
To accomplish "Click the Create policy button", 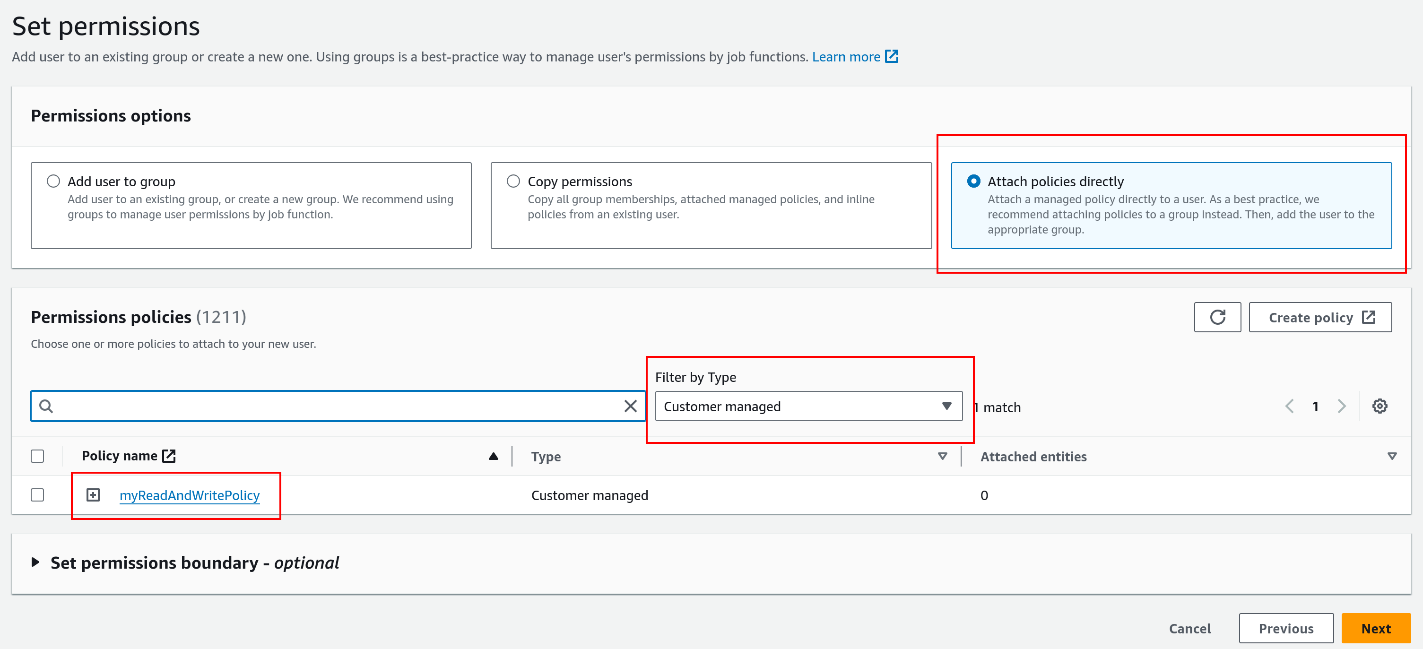I will click(x=1319, y=317).
